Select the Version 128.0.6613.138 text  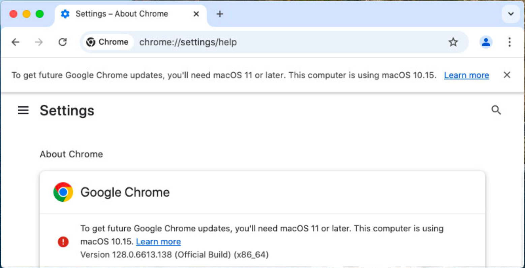coord(174,255)
